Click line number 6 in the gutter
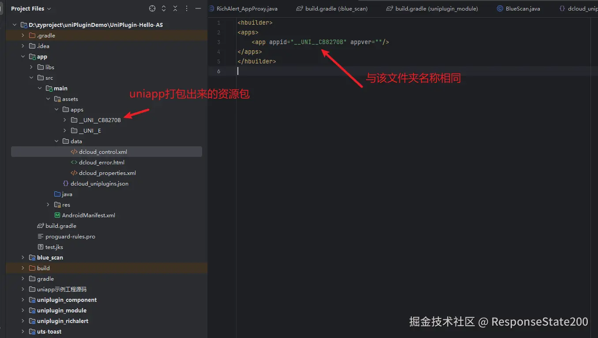 pyautogui.click(x=219, y=71)
